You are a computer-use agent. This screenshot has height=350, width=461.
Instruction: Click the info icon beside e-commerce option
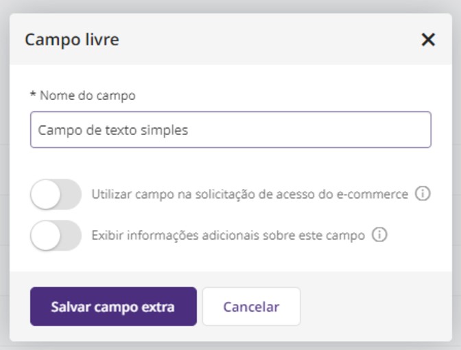pos(423,194)
